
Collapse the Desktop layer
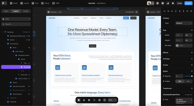coord(3,32)
